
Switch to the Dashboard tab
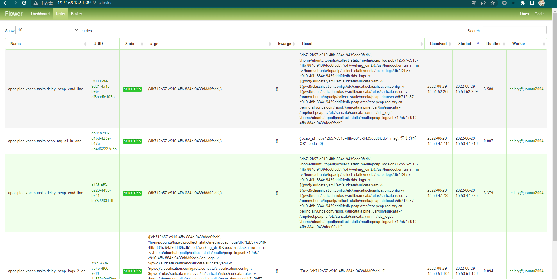pyautogui.click(x=40, y=14)
